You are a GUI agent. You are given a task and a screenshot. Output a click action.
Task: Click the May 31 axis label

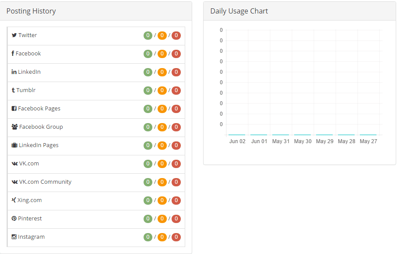(x=281, y=141)
